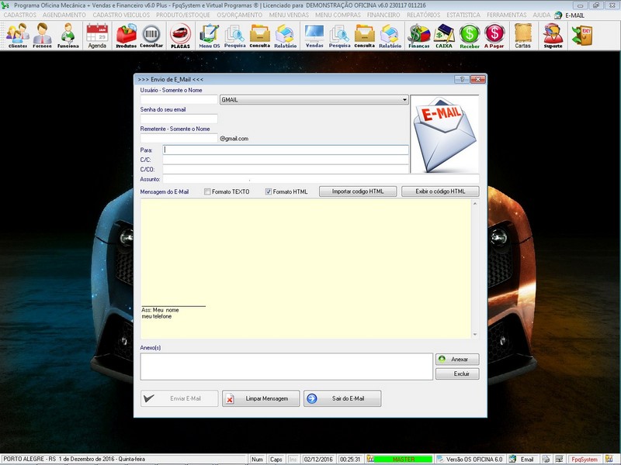Viewport: 621px width, 465px height.
Task: Click into the C/C field
Action: [x=286, y=160]
